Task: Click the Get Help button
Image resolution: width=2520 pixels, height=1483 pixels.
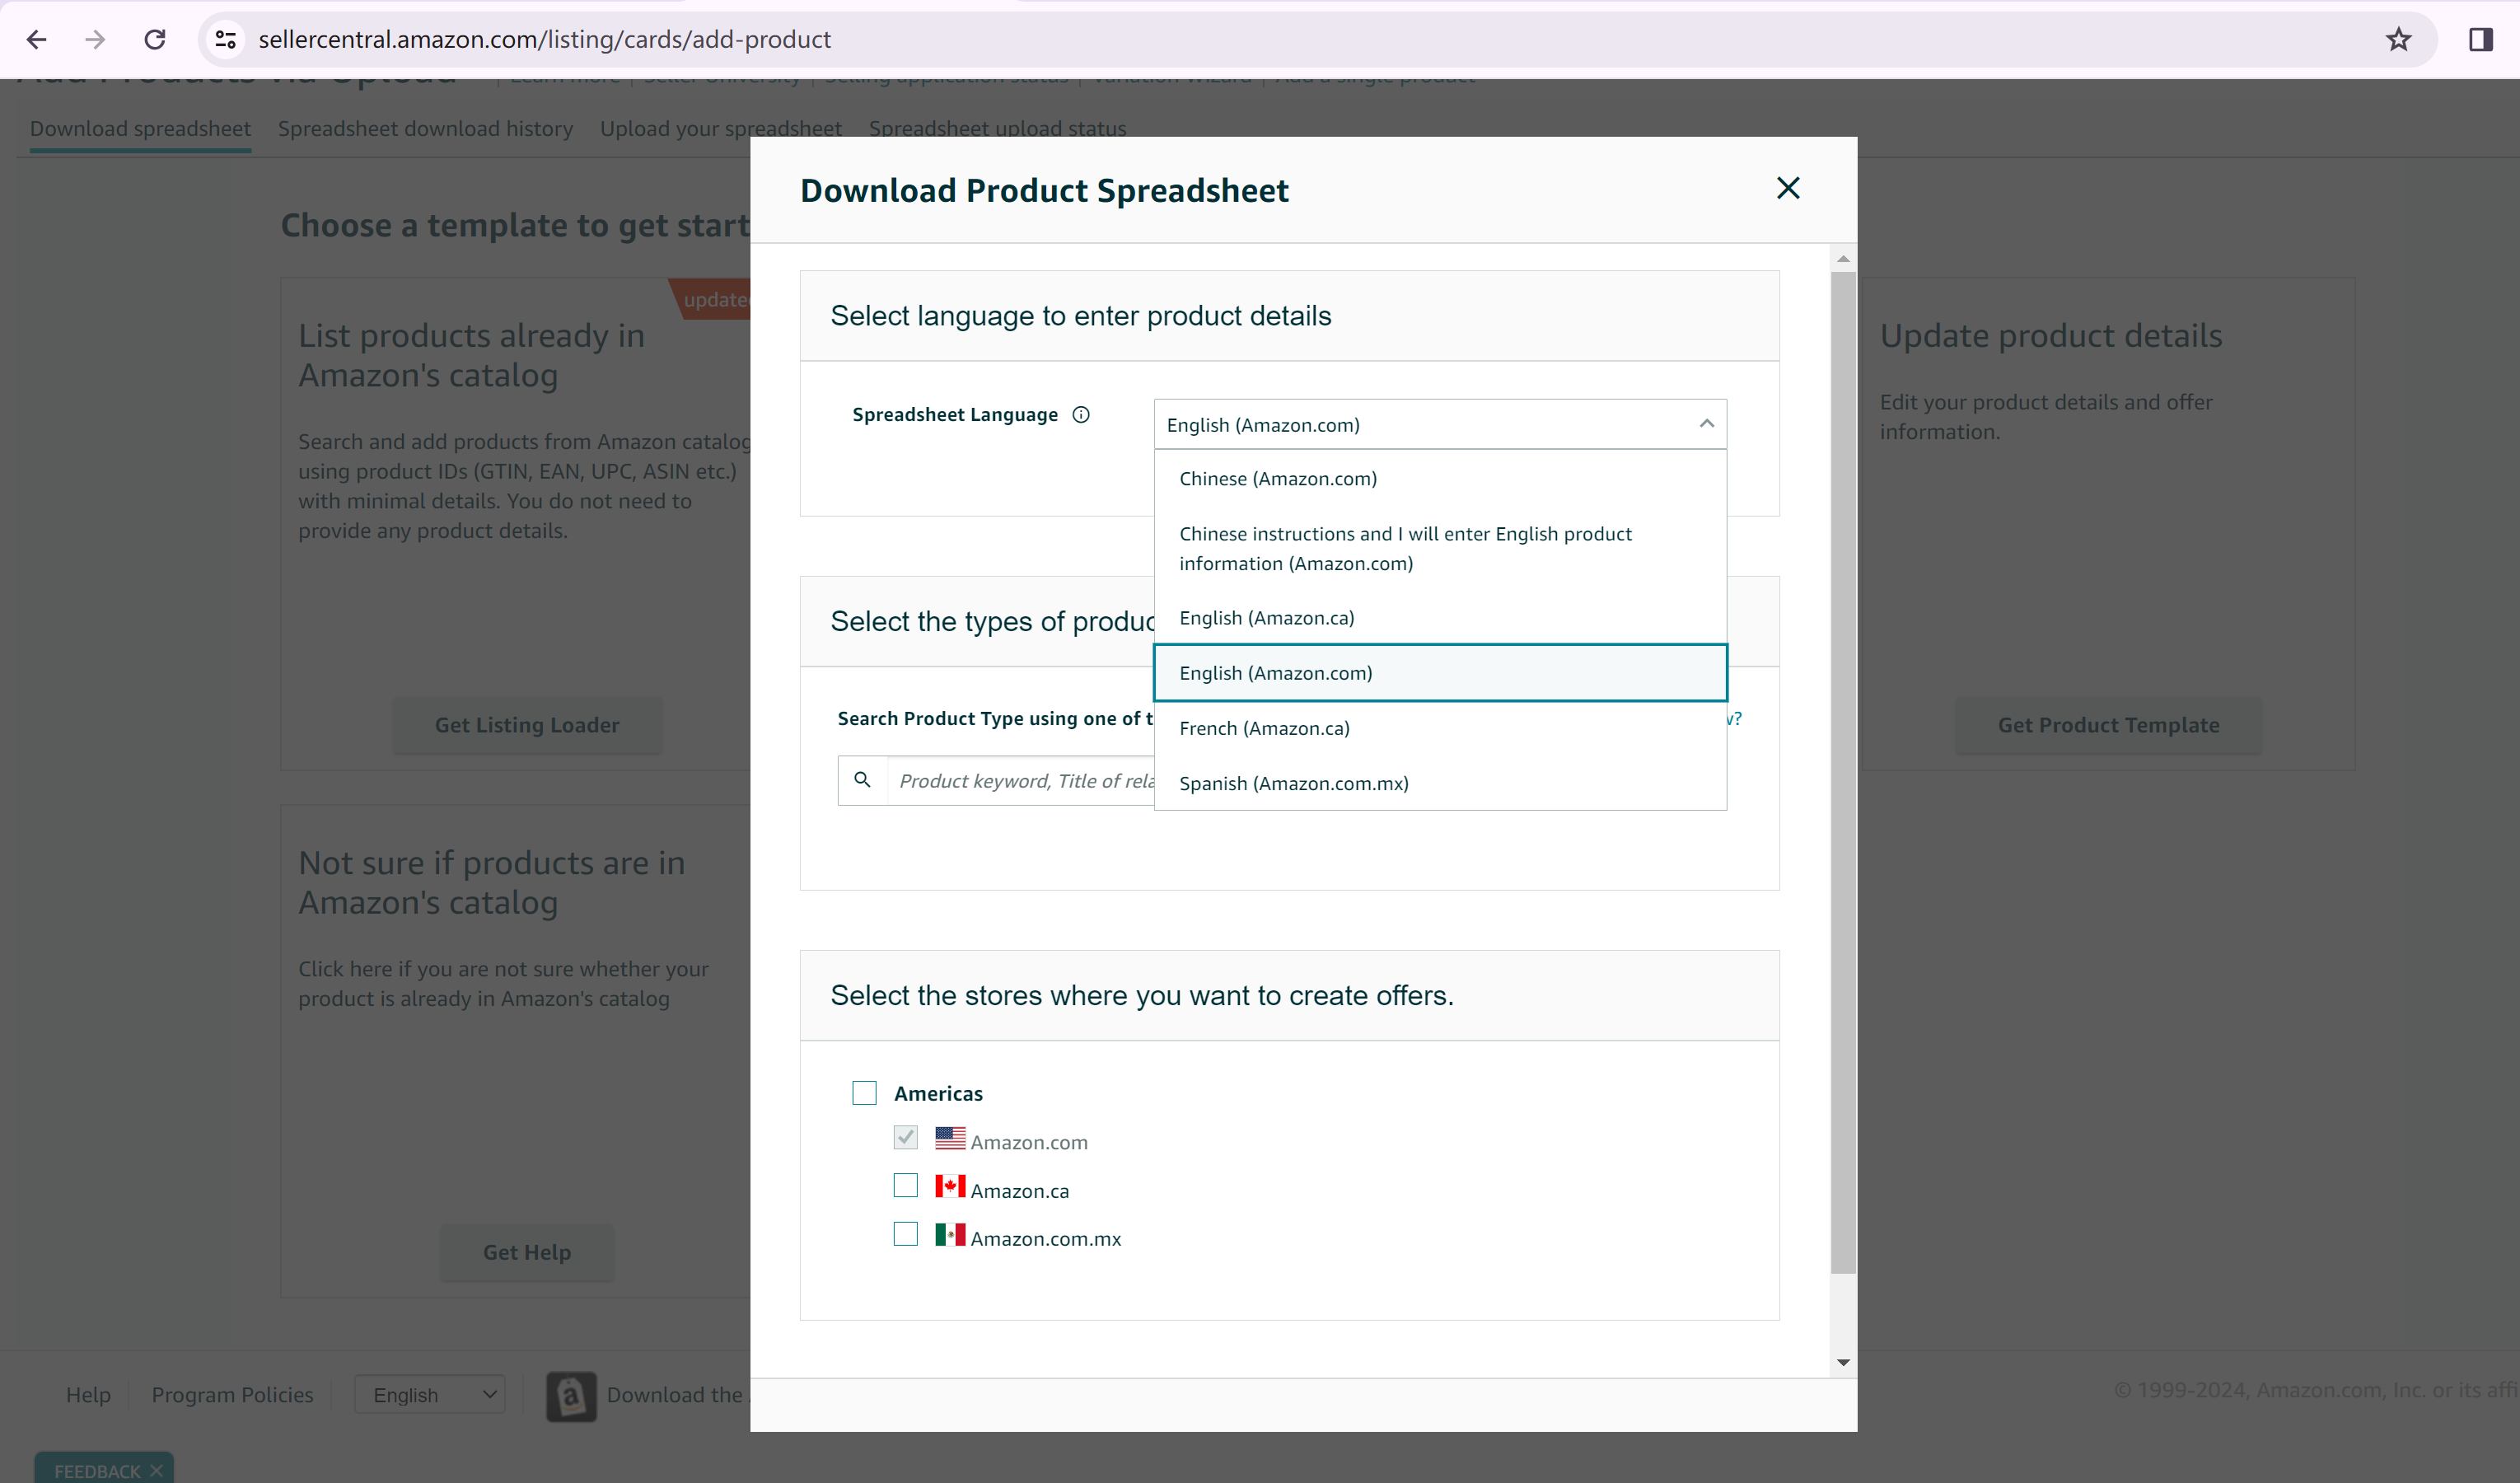Action: point(526,1252)
